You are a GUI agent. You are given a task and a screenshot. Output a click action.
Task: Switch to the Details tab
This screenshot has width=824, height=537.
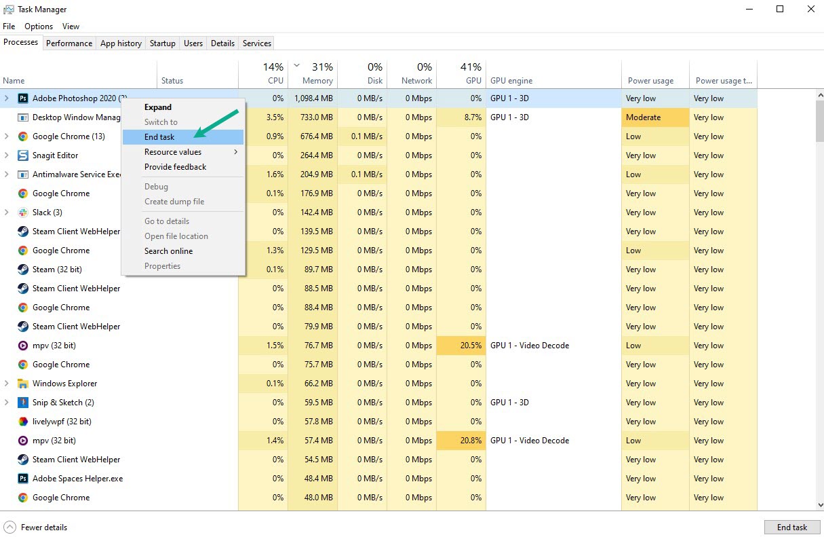222,43
